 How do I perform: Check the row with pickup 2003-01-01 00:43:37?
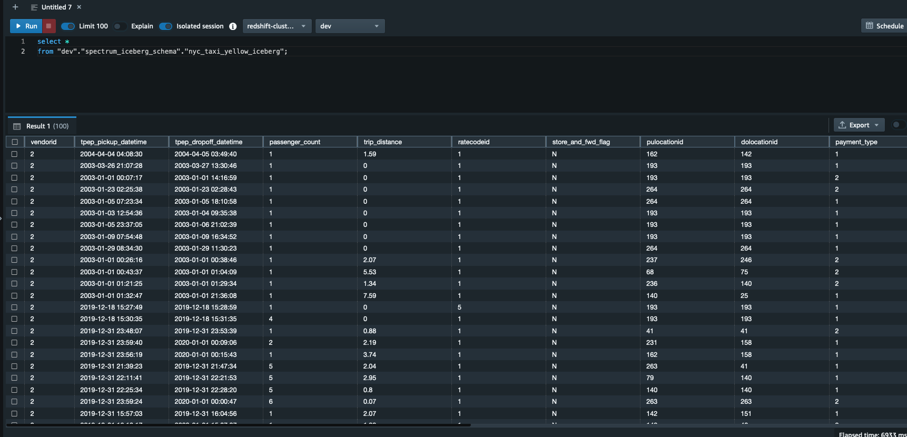pos(14,272)
